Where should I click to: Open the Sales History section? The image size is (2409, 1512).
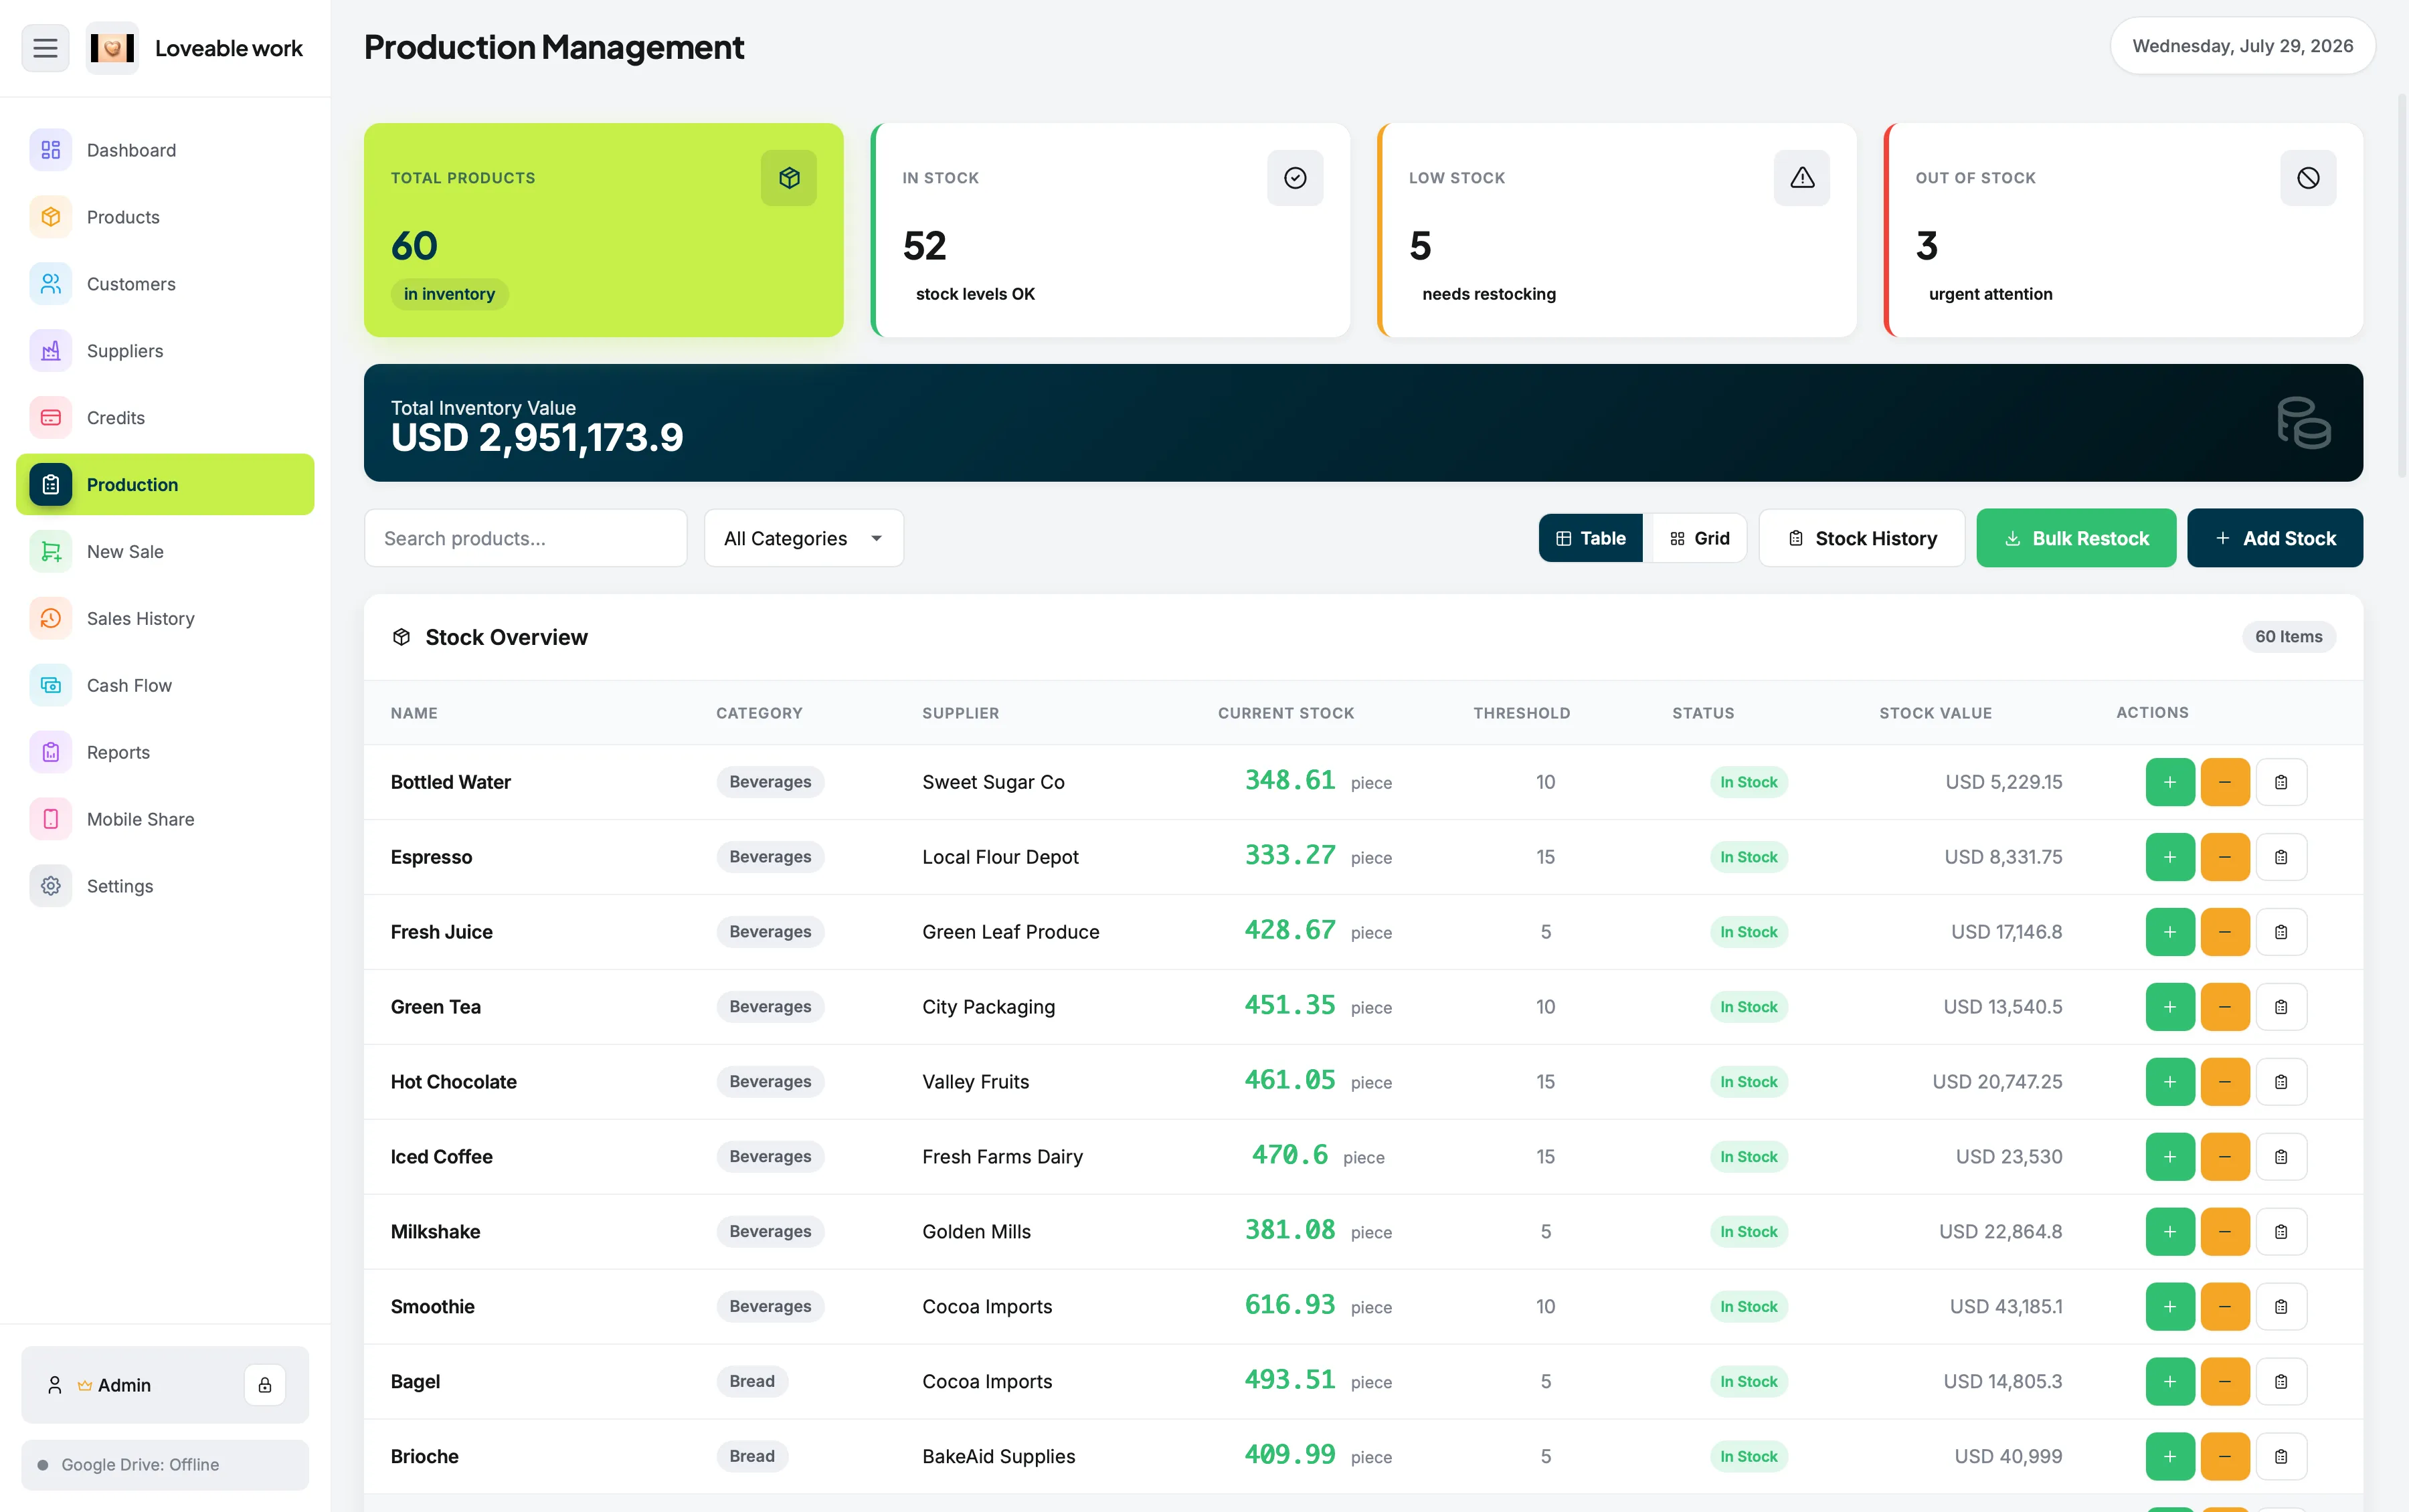(x=165, y=618)
